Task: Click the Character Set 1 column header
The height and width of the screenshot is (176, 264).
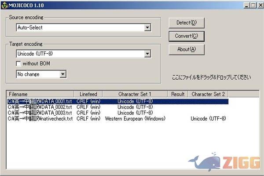Action: point(135,94)
